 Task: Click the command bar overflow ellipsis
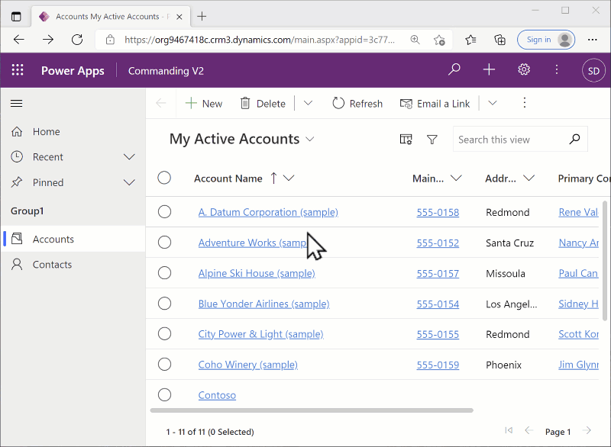525,103
